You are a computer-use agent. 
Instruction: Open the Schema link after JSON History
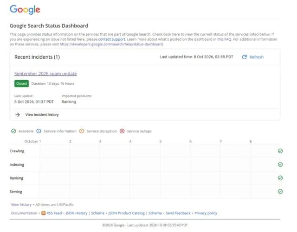(x=97, y=213)
